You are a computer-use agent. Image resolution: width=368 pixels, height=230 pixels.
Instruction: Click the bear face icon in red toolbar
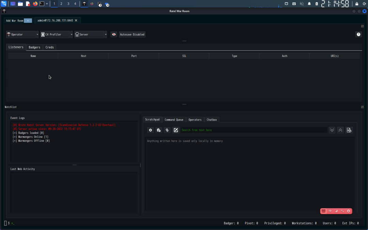[x=324, y=211]
